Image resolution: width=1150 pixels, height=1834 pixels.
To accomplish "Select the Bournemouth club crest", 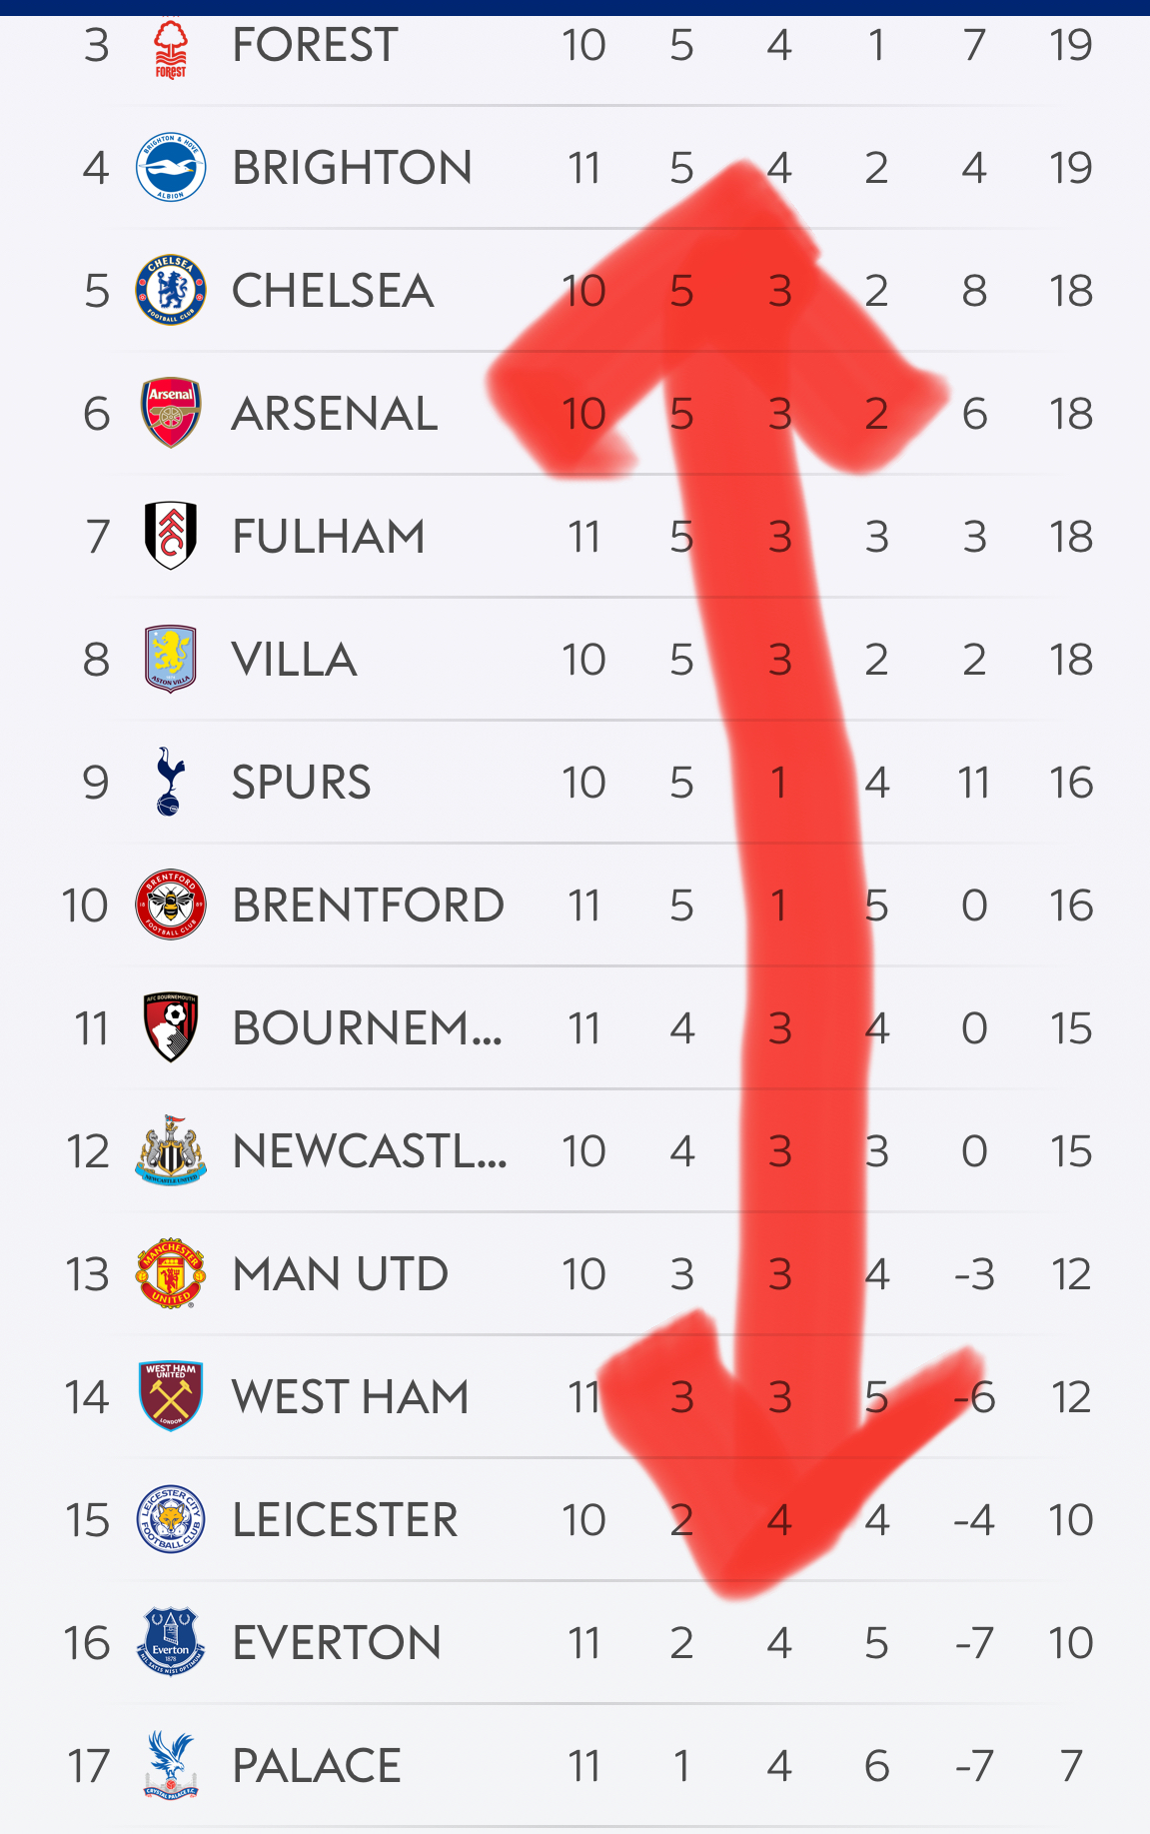I will pos(171,1027).
